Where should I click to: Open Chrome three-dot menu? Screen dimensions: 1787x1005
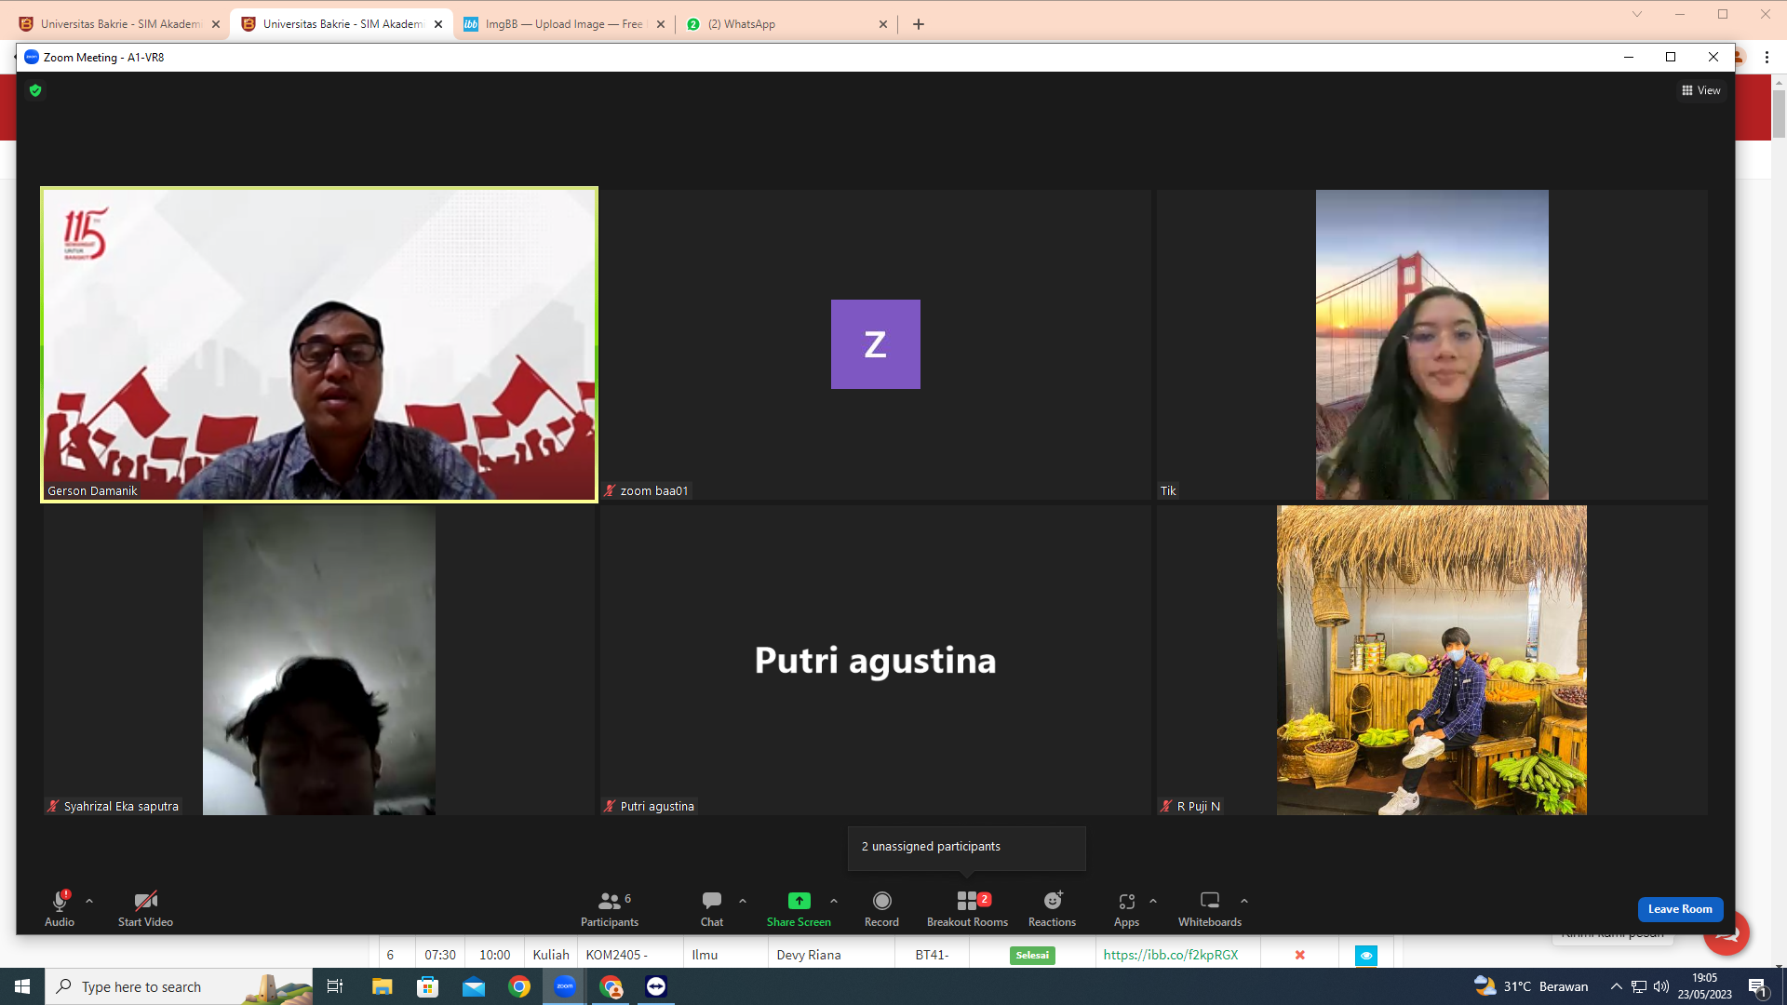pyautogui.click(x=1767, y=57)
